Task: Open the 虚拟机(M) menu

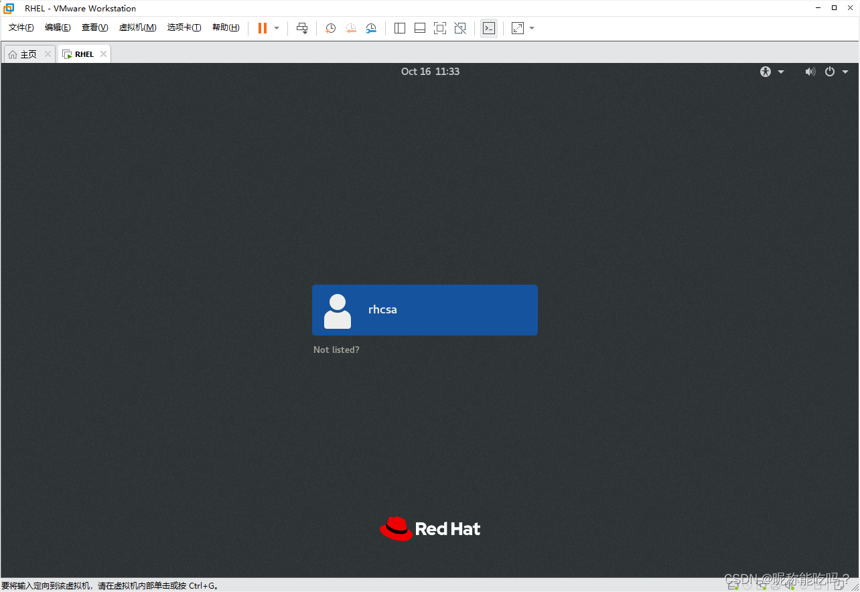Action: (x=137, y=27)
